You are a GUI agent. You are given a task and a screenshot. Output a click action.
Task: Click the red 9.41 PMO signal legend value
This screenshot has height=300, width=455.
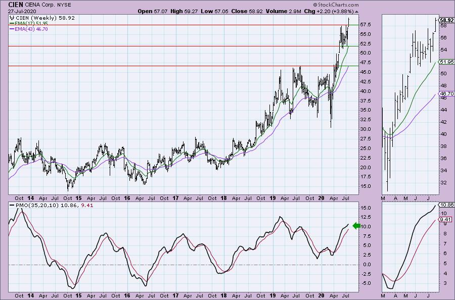[87, 205]
